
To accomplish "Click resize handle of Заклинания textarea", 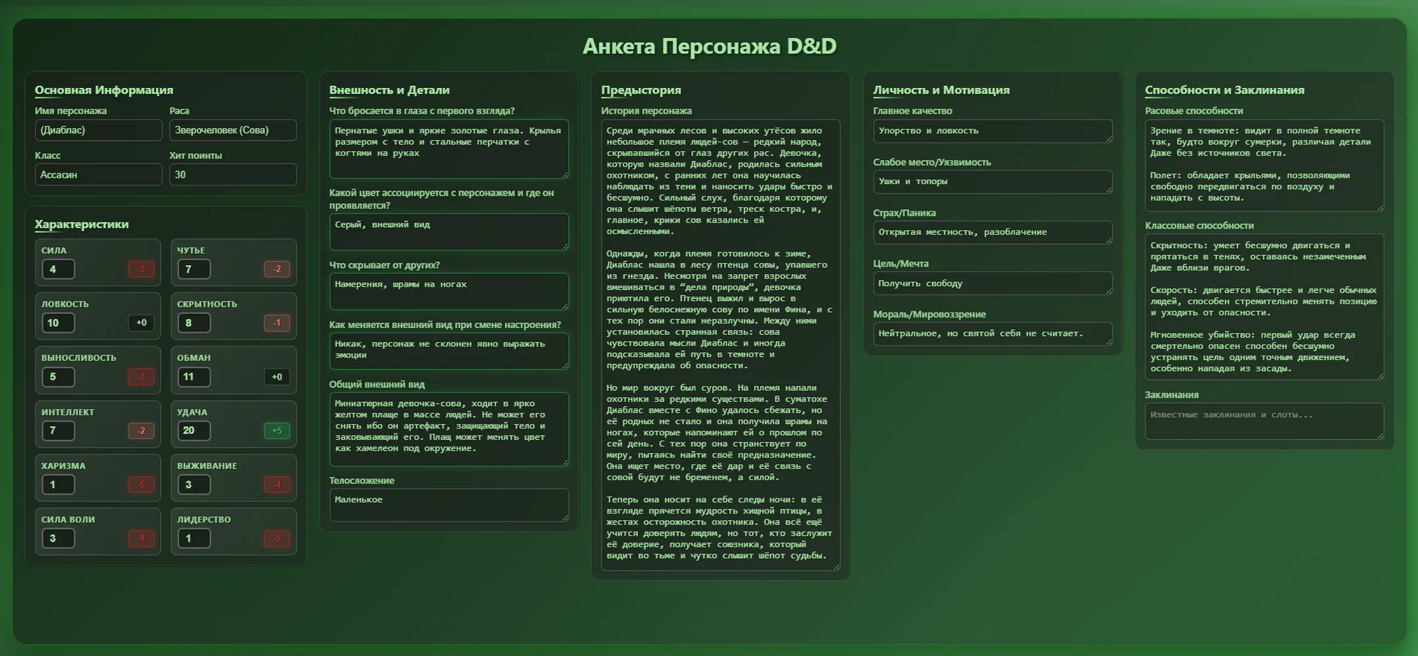I will tap(1380, 435).
